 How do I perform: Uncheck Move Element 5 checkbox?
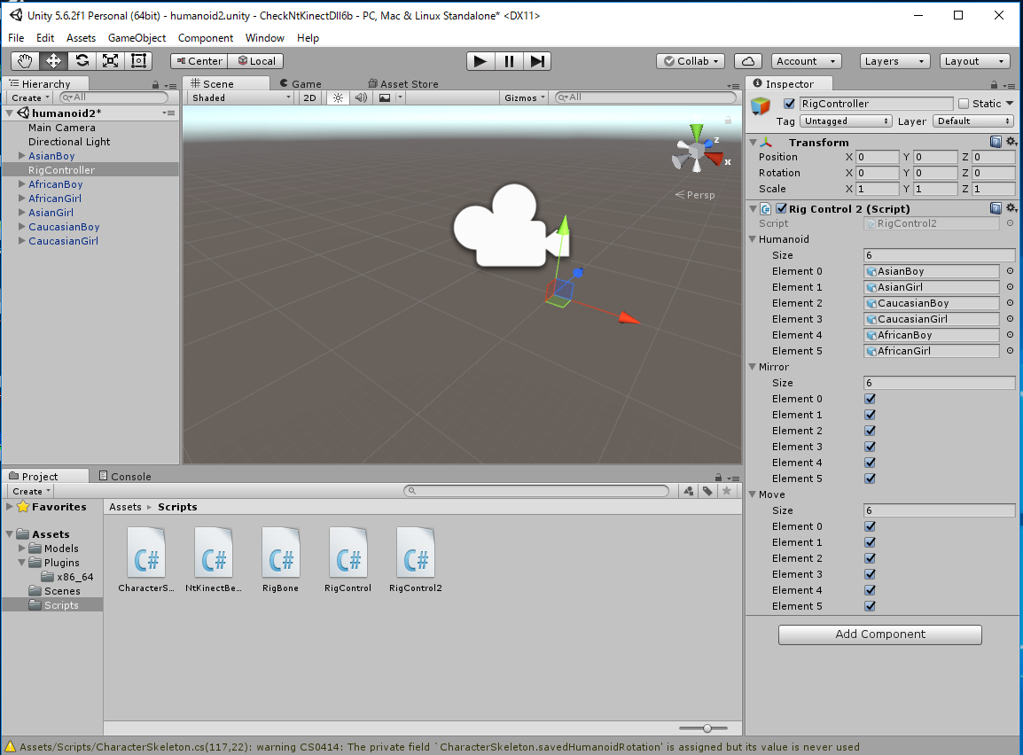point(870,606)
